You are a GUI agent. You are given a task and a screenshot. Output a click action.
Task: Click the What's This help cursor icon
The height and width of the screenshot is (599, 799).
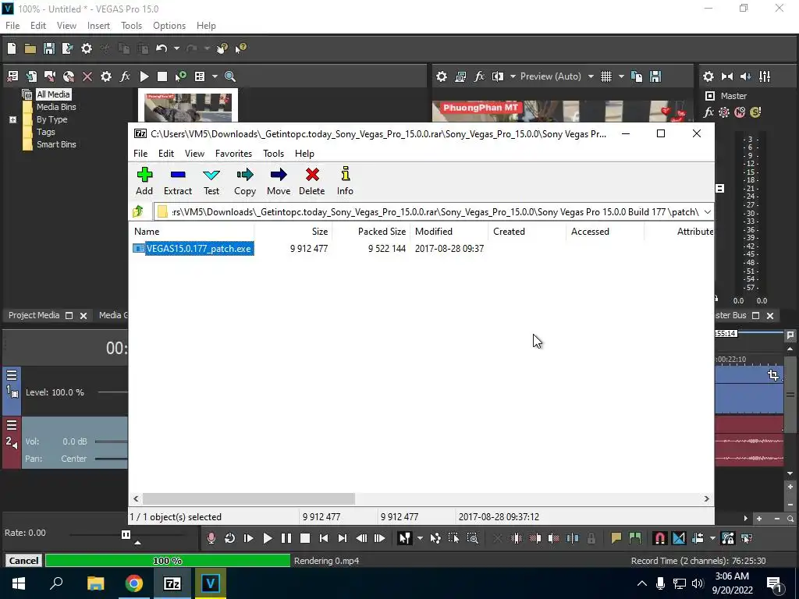click(x=240, y=48)
